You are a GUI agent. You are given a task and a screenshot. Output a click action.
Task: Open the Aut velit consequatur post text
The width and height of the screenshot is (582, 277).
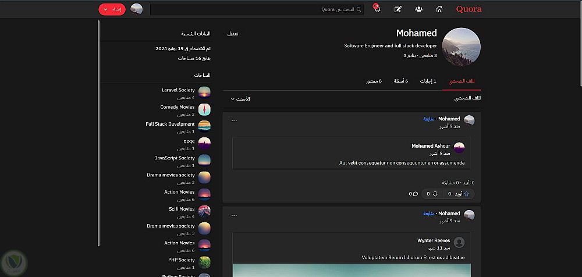point(402,163)
